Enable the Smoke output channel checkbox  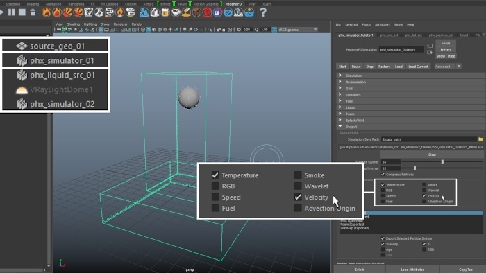coord(424,185)
